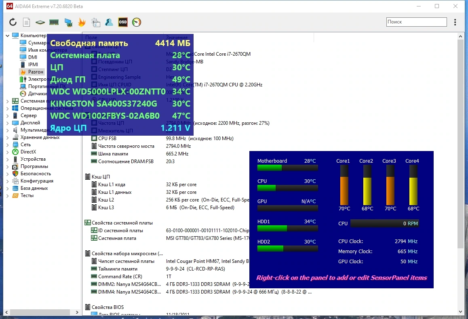The width and height of the screenshot is (468, 319).
Task: Click the Безопасность shield icon
Action: click(x=15, y=174)
